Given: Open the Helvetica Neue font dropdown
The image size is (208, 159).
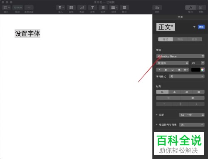Looking at the screenshot, I should pos(180,56).
